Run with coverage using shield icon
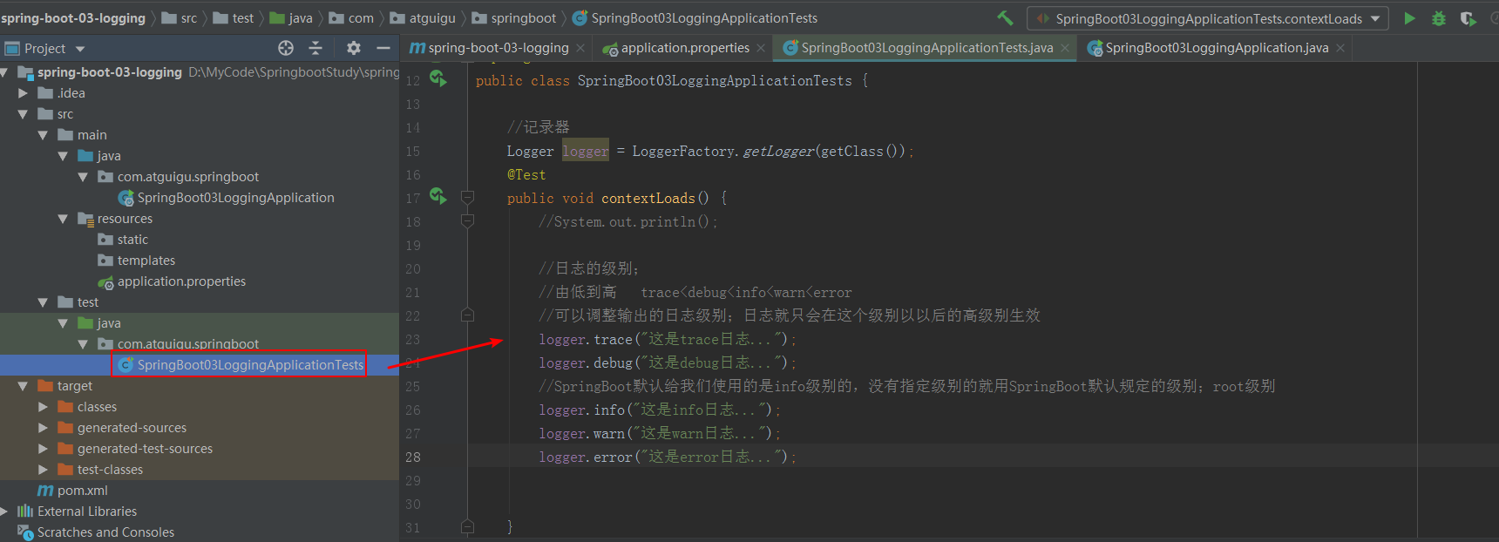1499x542 pixels. click(1468, 18)
